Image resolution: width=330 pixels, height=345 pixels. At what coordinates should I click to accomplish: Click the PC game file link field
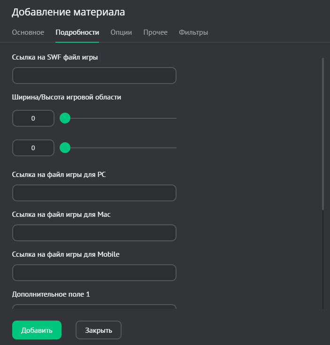[x=94, y=193]
